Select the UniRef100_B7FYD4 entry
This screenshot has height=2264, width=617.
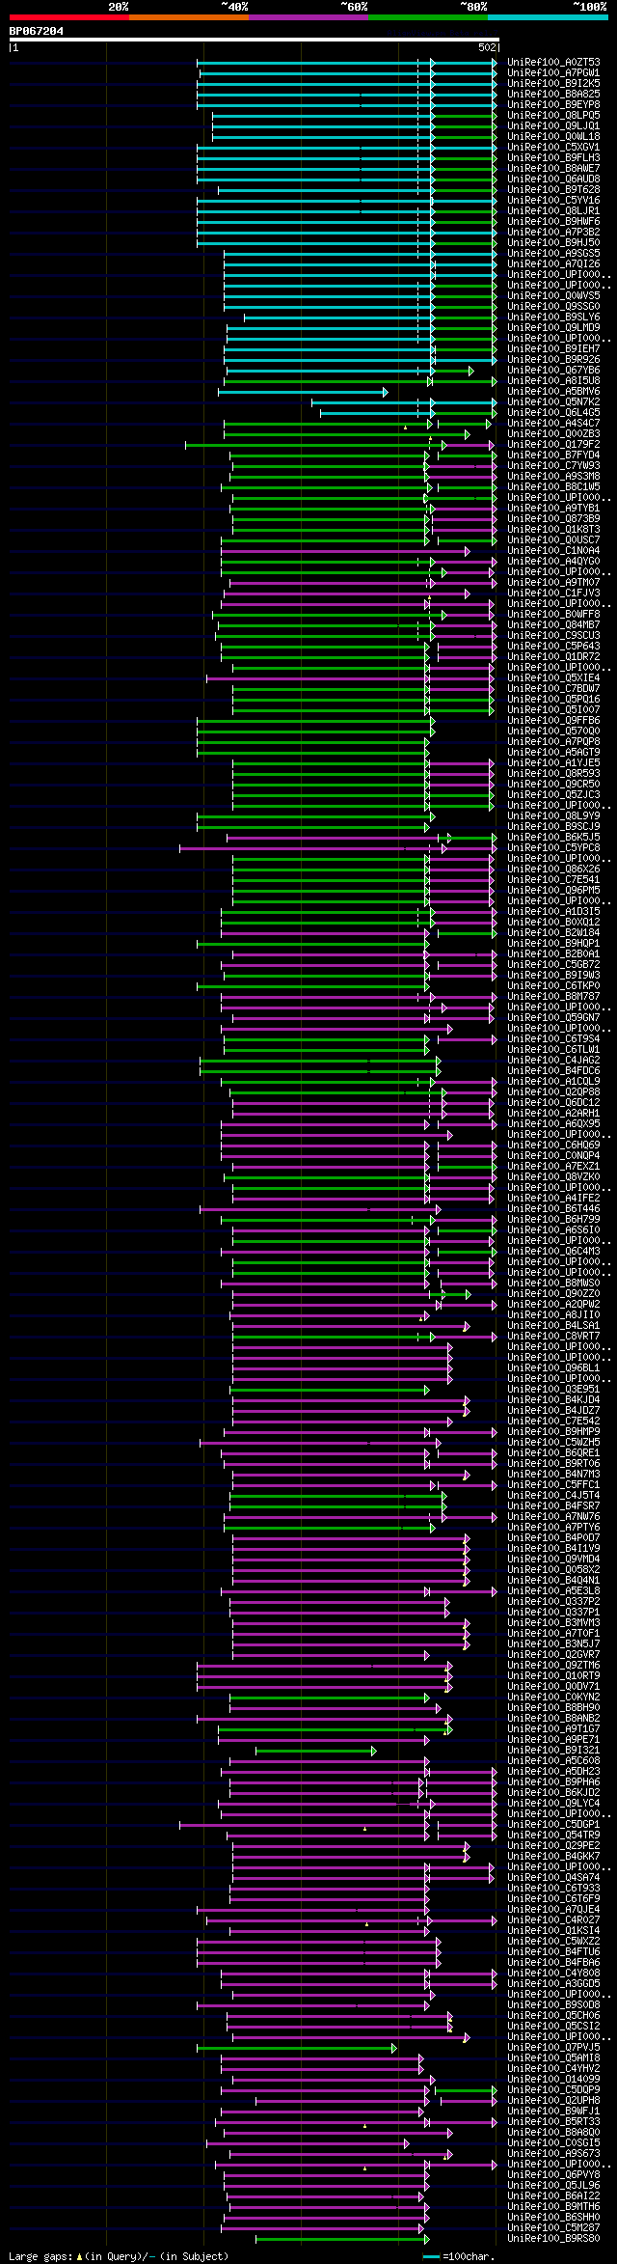[553, 455]
